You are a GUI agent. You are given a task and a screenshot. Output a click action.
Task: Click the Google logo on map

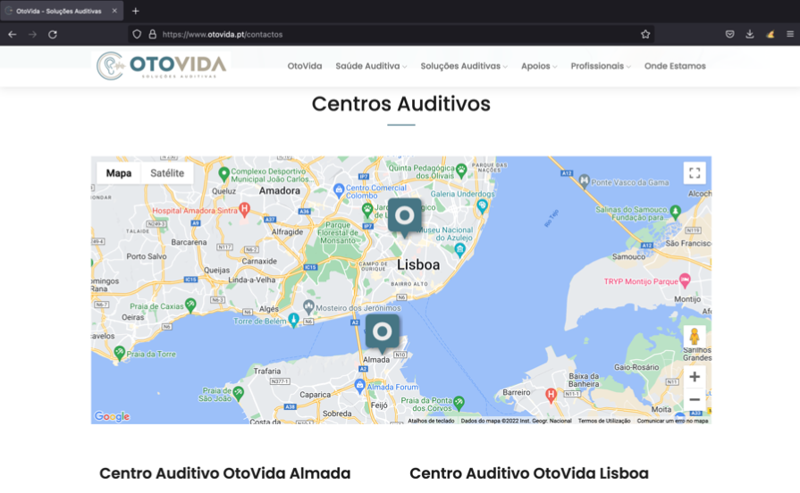click(x=112, y=416)
